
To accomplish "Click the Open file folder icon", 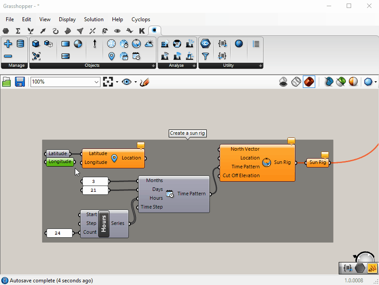I will [7, 82].
